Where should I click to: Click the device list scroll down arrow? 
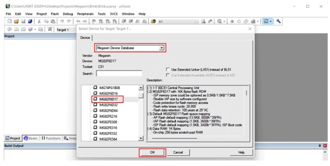coord(141,138)
